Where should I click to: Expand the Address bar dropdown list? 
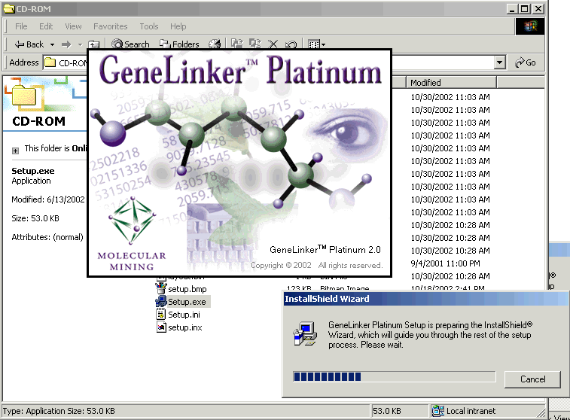(500, 62)
